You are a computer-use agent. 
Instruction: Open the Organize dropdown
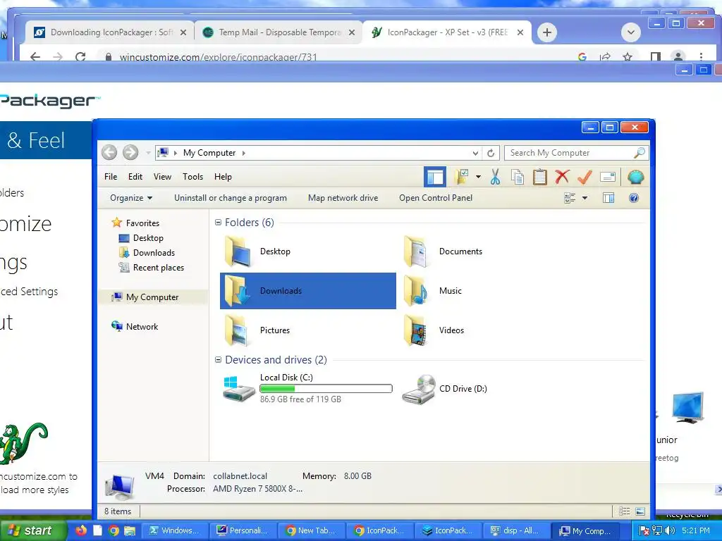tap(130, 198)
